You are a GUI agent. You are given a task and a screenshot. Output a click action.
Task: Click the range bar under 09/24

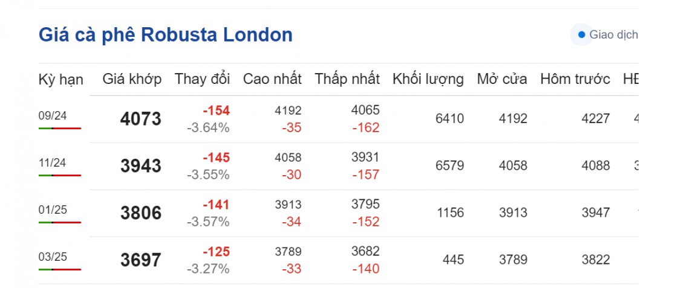pos(60,129)
